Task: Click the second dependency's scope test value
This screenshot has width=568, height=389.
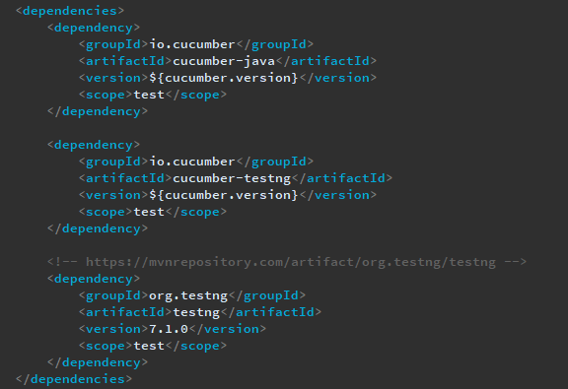Action: [149, 212]
